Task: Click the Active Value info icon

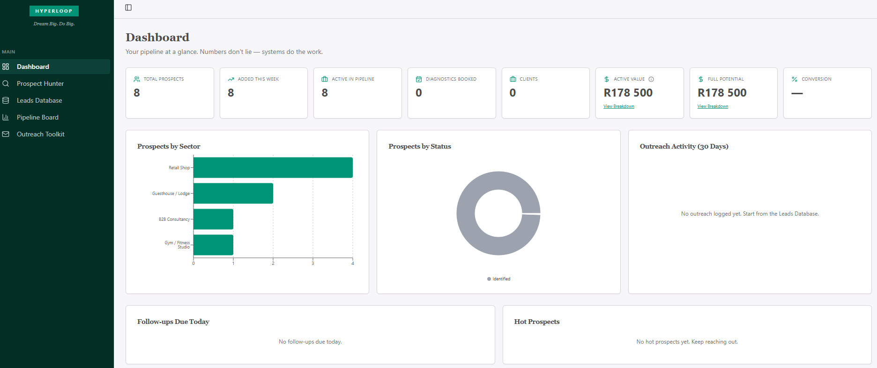Action: [651, 79]
